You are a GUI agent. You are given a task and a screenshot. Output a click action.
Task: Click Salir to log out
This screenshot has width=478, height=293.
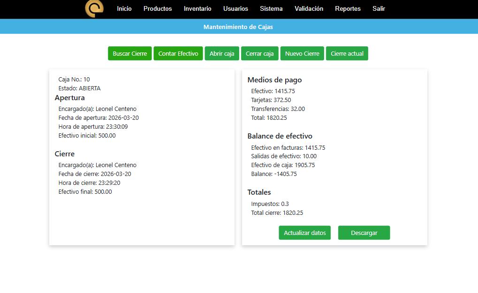379,8
